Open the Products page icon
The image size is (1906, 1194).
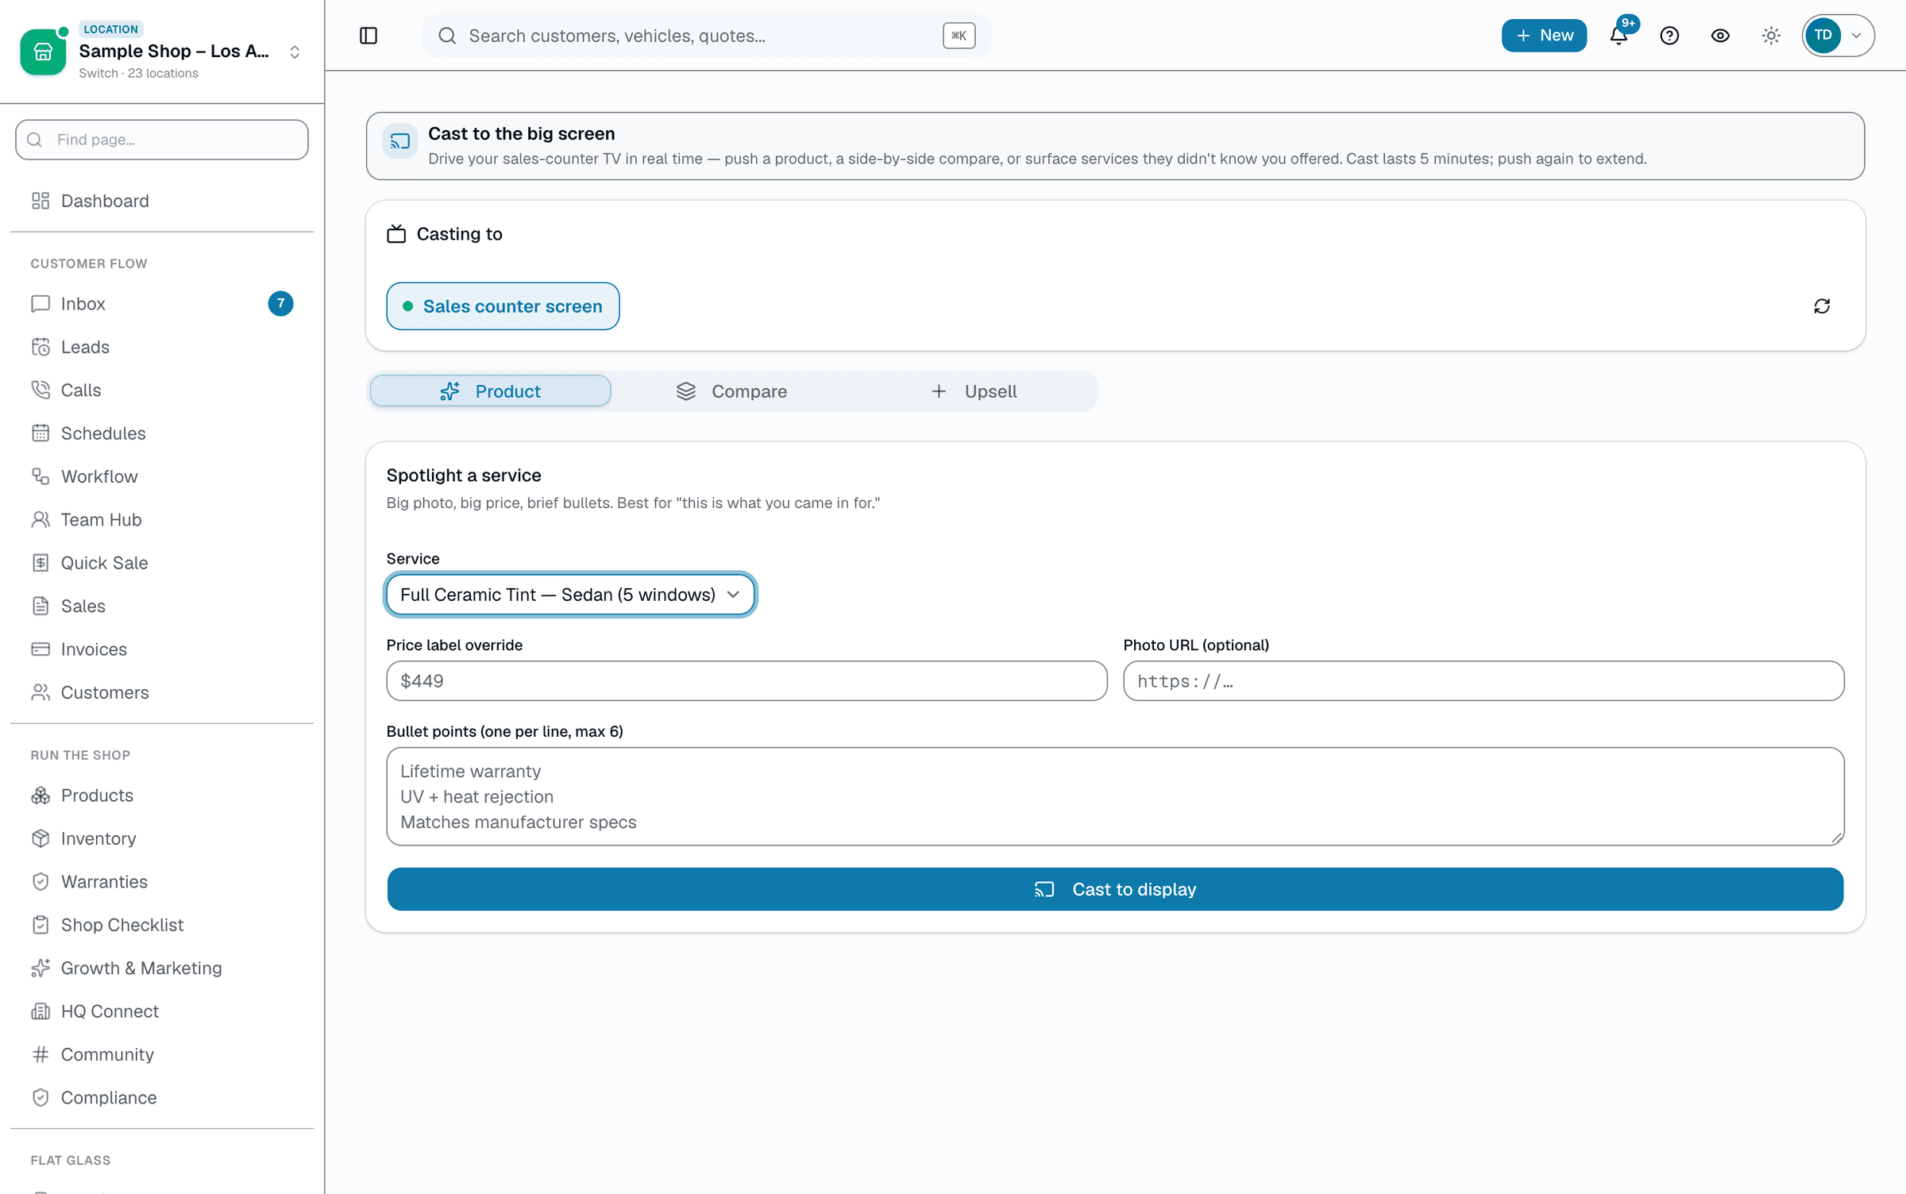click(41, 795)
